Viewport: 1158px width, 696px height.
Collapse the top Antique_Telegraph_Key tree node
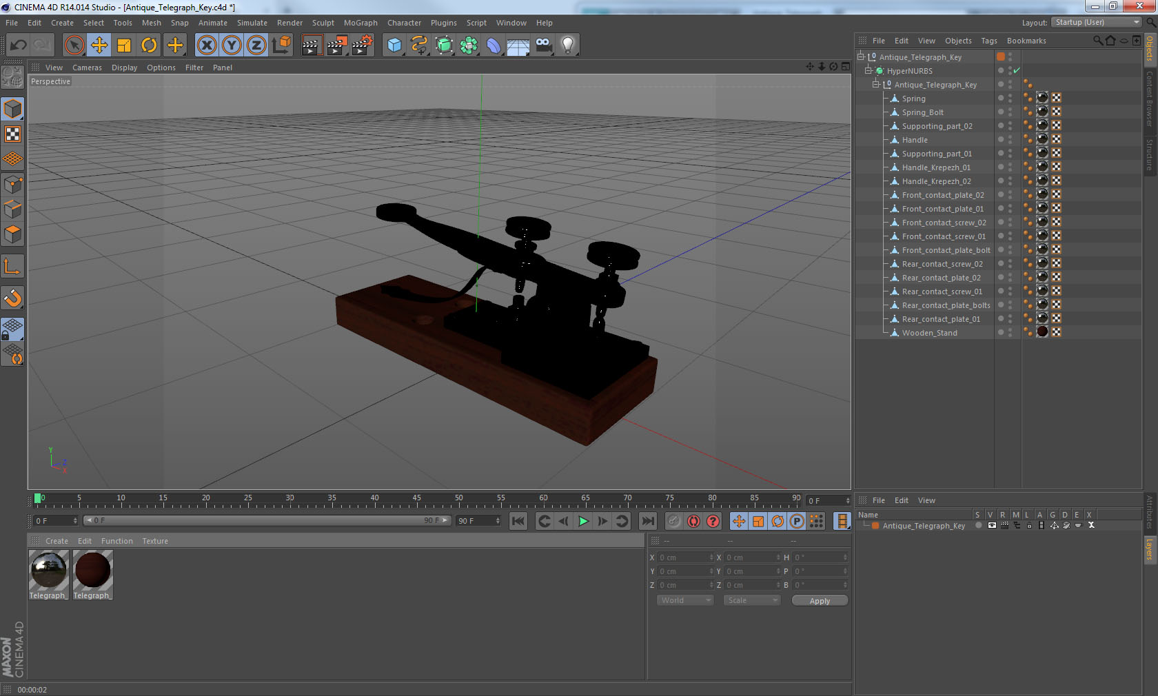coord(861,57)
